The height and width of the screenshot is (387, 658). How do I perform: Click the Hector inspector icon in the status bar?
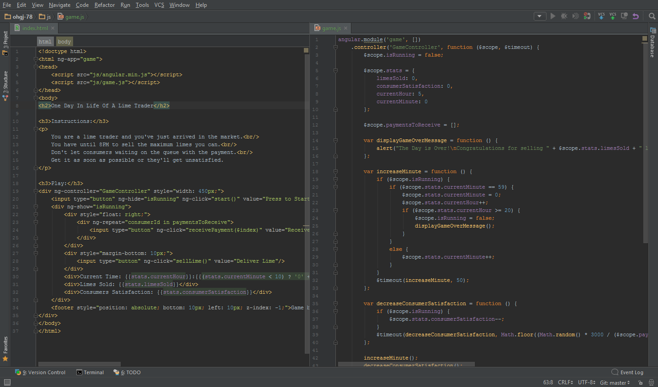click(652, 383)
